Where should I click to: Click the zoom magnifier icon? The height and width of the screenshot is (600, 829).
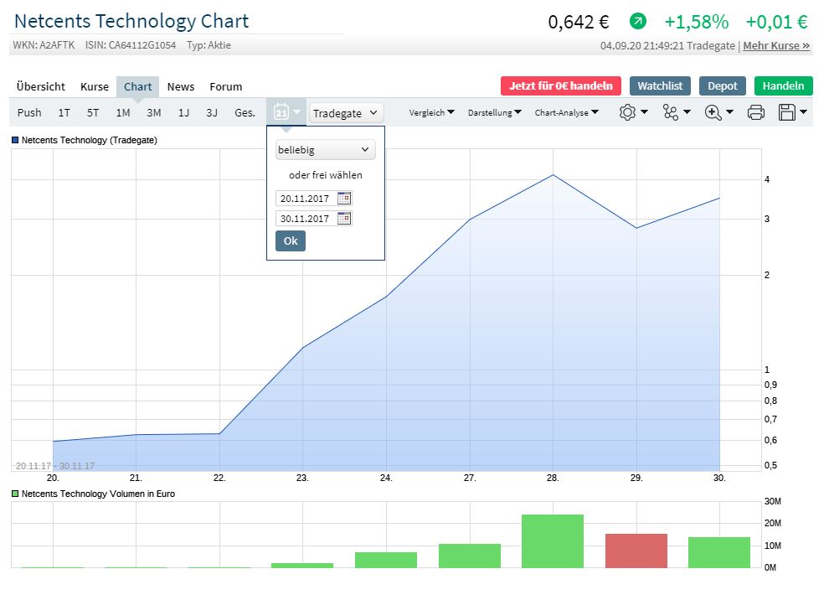coord(713,112)
